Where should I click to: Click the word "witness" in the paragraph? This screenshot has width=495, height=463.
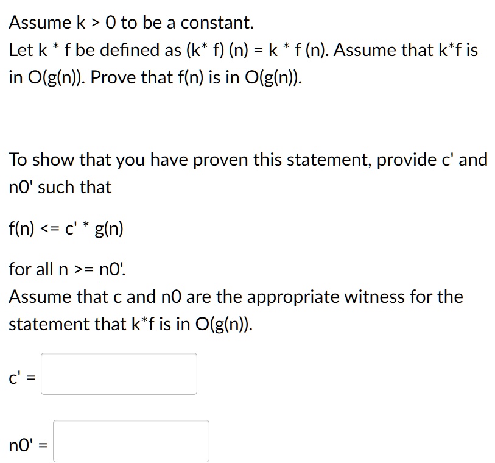click(374, 297)
